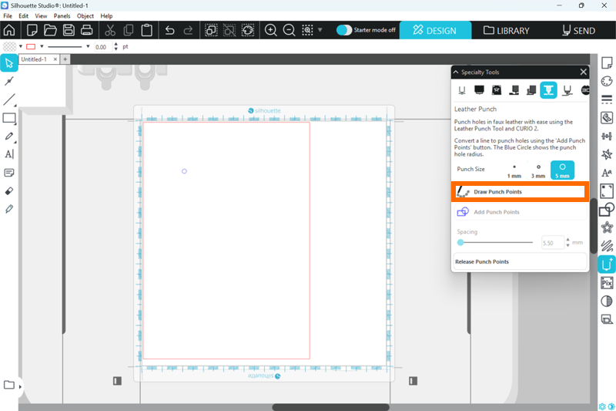Image resolution: width=616 pixels, height=411 pixels.
Task: Choose the Edit Points tool
Action: [x=9, y=81]
